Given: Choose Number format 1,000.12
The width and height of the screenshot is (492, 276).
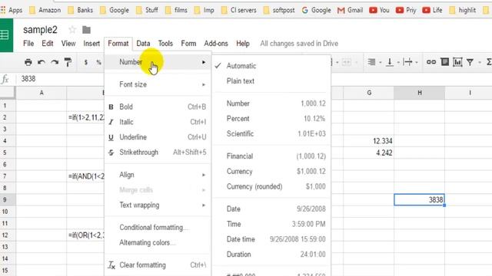Looking at the screenshot, I should (271, 103).
